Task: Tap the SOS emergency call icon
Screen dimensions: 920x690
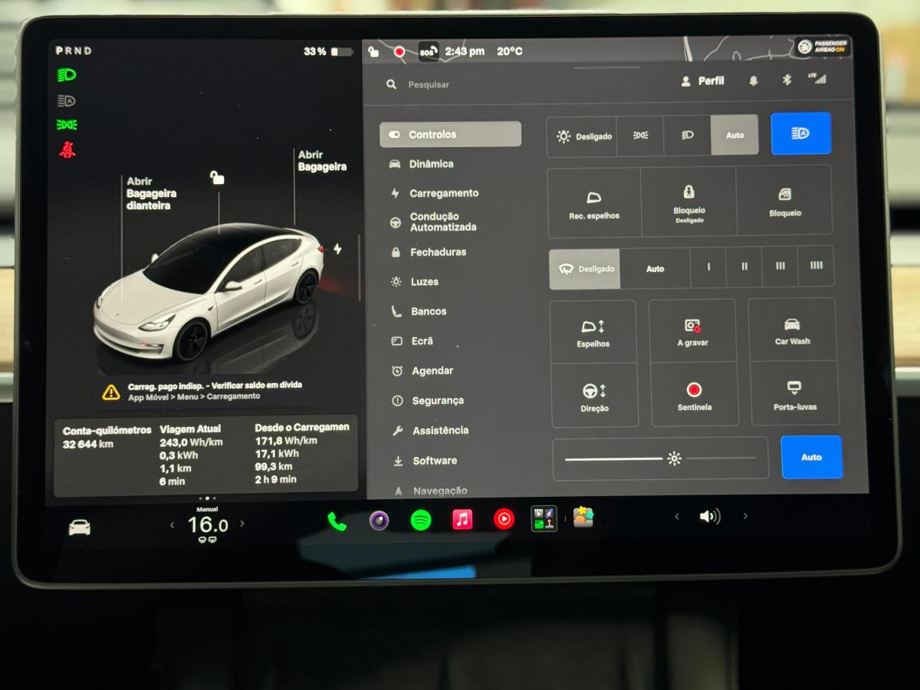Action: click(428, 51)
